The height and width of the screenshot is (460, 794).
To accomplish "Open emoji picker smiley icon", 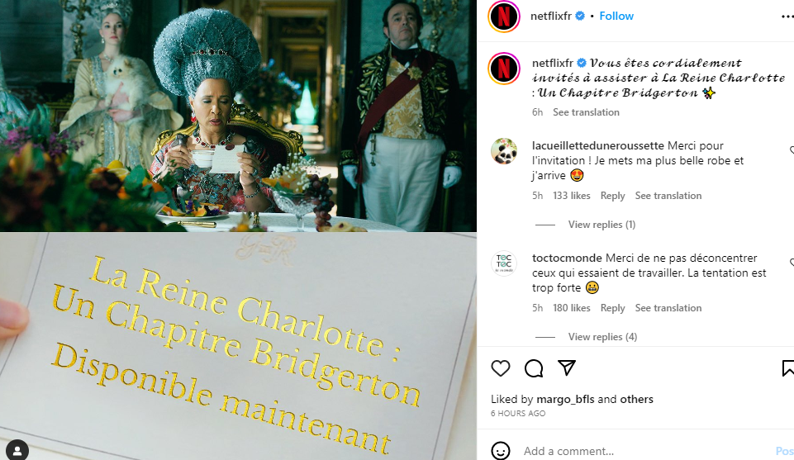I will pos(501,450).
